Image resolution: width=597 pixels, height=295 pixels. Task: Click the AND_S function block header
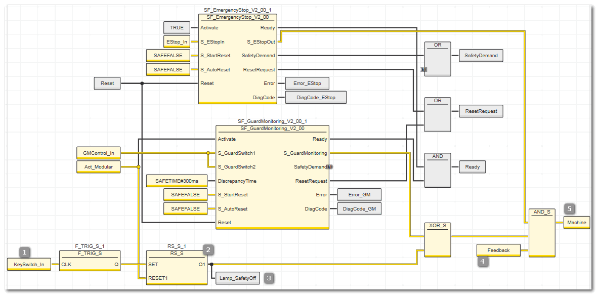pyautogui.click(x=541, y=212)
